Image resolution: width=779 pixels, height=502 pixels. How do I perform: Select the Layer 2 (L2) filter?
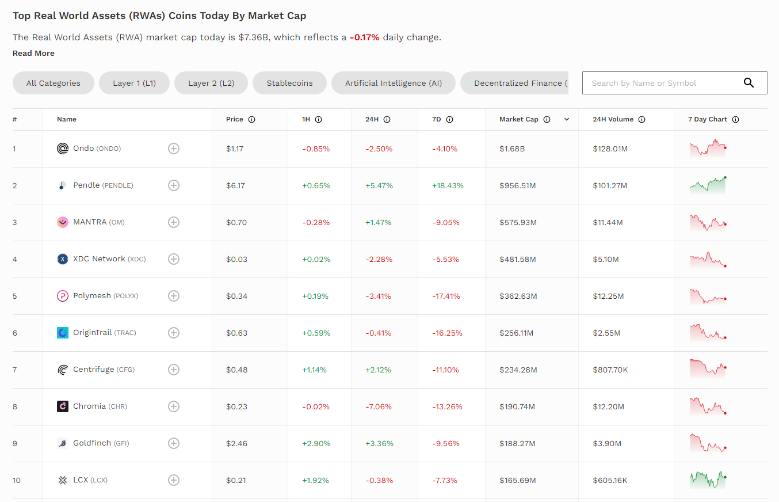(x=211, y=83)
